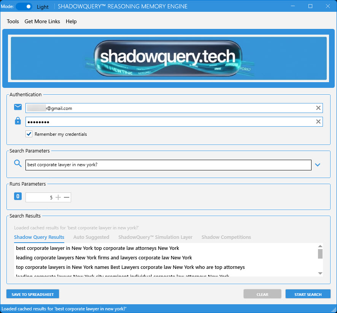337x313 pixels.
Task: Expand the search query history dropdown
Action: (x=318, y=165)
